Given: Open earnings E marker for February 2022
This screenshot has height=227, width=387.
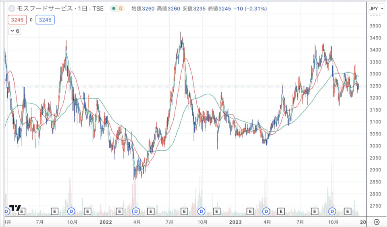Looking at the screenshot, I should (119, 211).
